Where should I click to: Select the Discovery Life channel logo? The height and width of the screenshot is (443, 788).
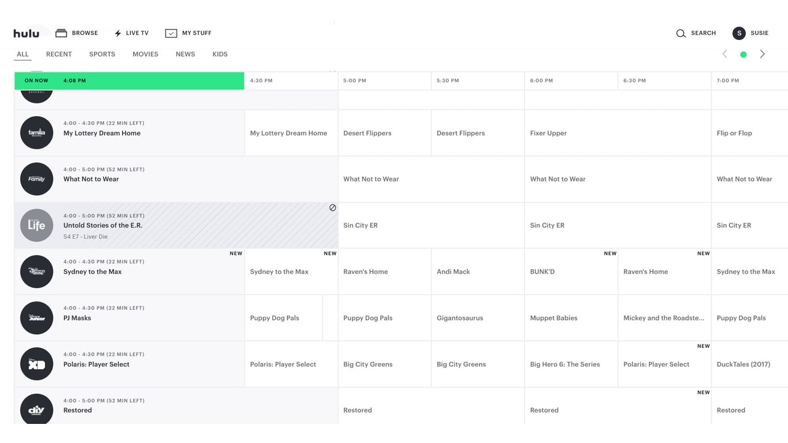(36, 225)
